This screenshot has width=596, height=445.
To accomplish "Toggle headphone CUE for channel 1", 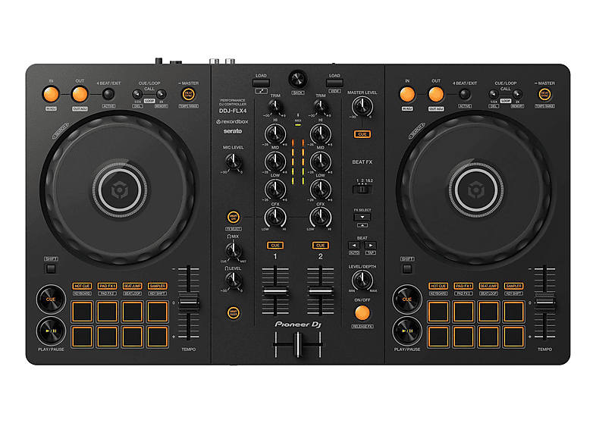I will point(275,246).
